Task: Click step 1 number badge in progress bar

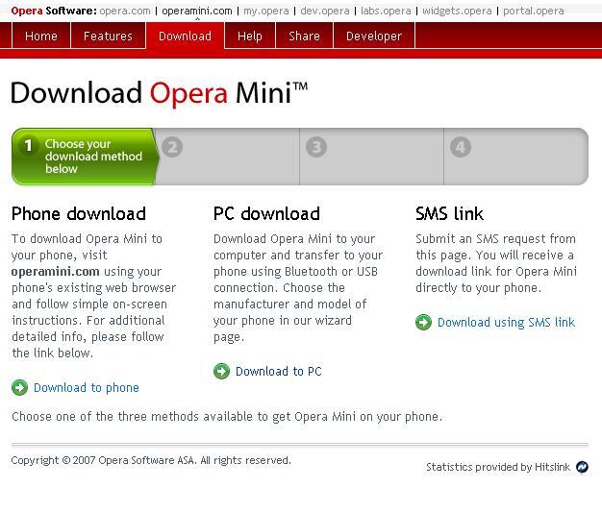Action: point(28,146)
